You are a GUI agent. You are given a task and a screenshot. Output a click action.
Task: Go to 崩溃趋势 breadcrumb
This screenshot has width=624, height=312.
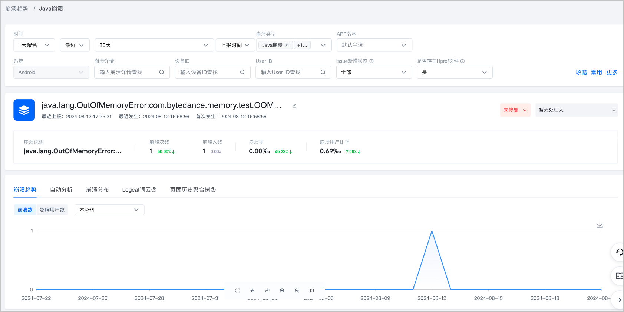click(17, 9)
